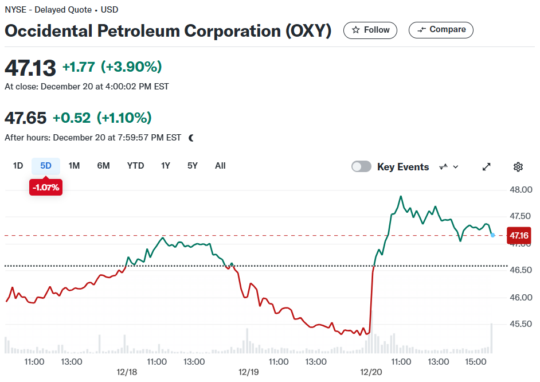Click the compare arrows icon
The width and height of the screenshot is (540, 382).
pyautogui.click(x=421, y=30)
